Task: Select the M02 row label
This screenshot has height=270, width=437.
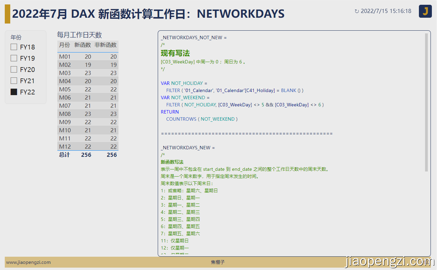Action: 65,65
